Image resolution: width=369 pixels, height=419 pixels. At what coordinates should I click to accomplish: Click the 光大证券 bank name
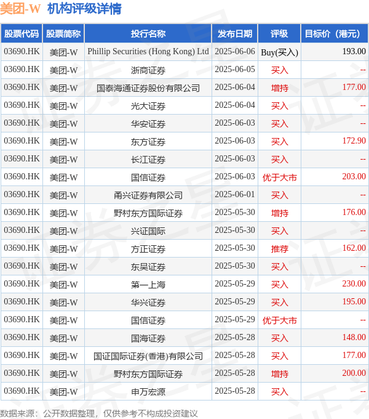click(x=148, y=106)
